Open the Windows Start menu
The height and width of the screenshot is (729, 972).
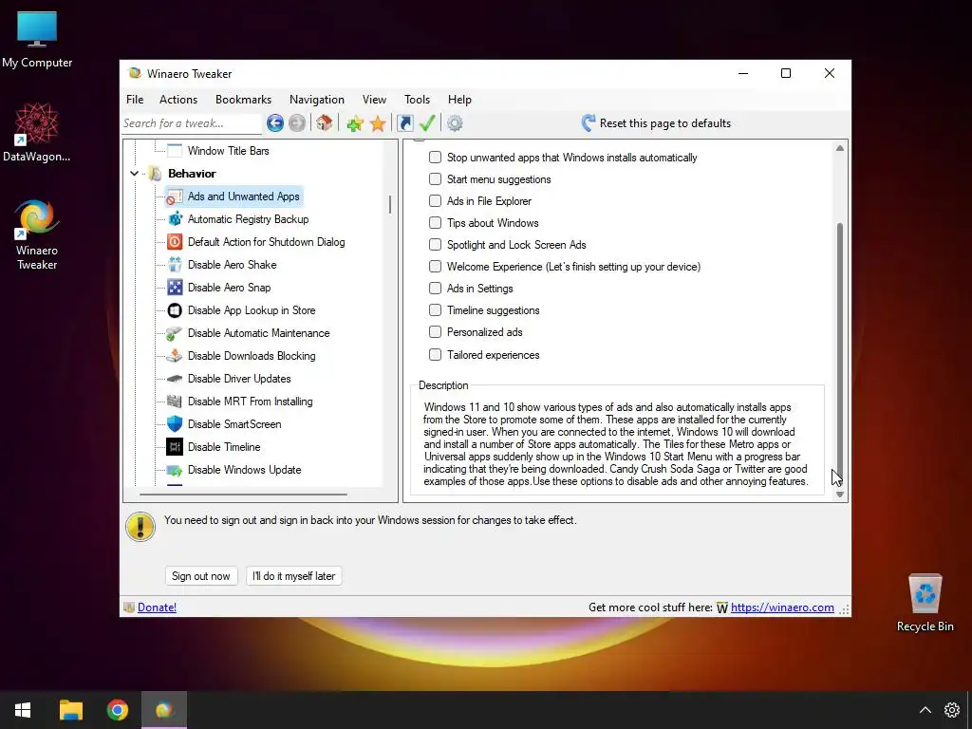pos(23,710)
